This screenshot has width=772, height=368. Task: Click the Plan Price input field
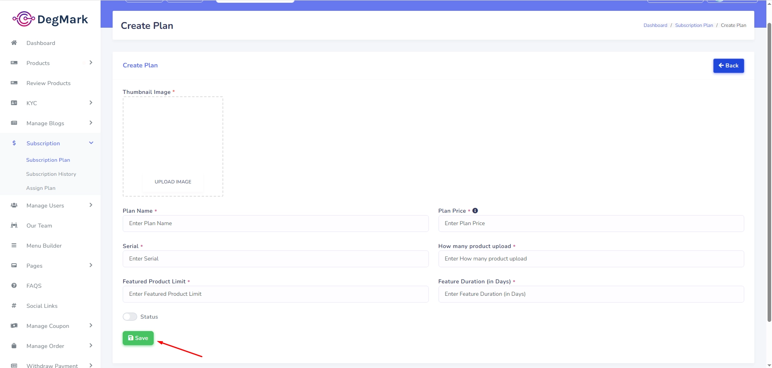tap(591, 224)
